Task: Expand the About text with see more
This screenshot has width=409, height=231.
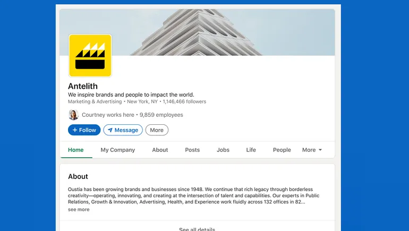Action: click(x=79, y=209)
